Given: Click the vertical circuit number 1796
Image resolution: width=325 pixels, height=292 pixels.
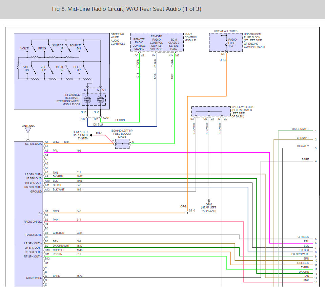Looking at the screenshot, I should 155,76.
